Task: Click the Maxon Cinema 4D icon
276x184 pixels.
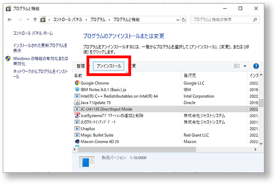Action: tap(77, 142)
